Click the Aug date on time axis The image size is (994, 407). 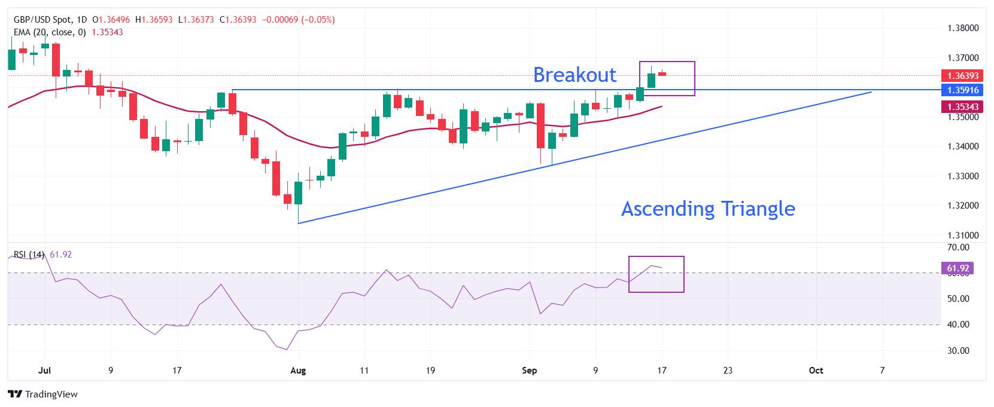(x=298, y=371)
